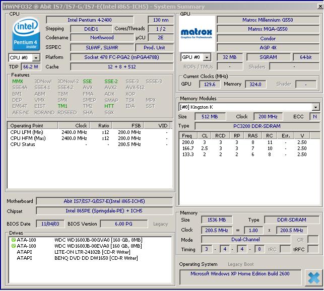
Task: Click the Intel 865PE chipset field
Action: click(104, 211)
